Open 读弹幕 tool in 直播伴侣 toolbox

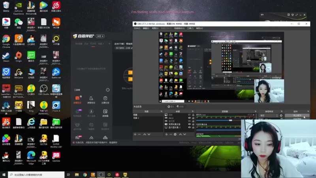coord(105,113)
